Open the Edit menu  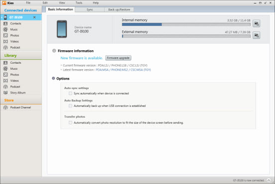tap(45, 3)
